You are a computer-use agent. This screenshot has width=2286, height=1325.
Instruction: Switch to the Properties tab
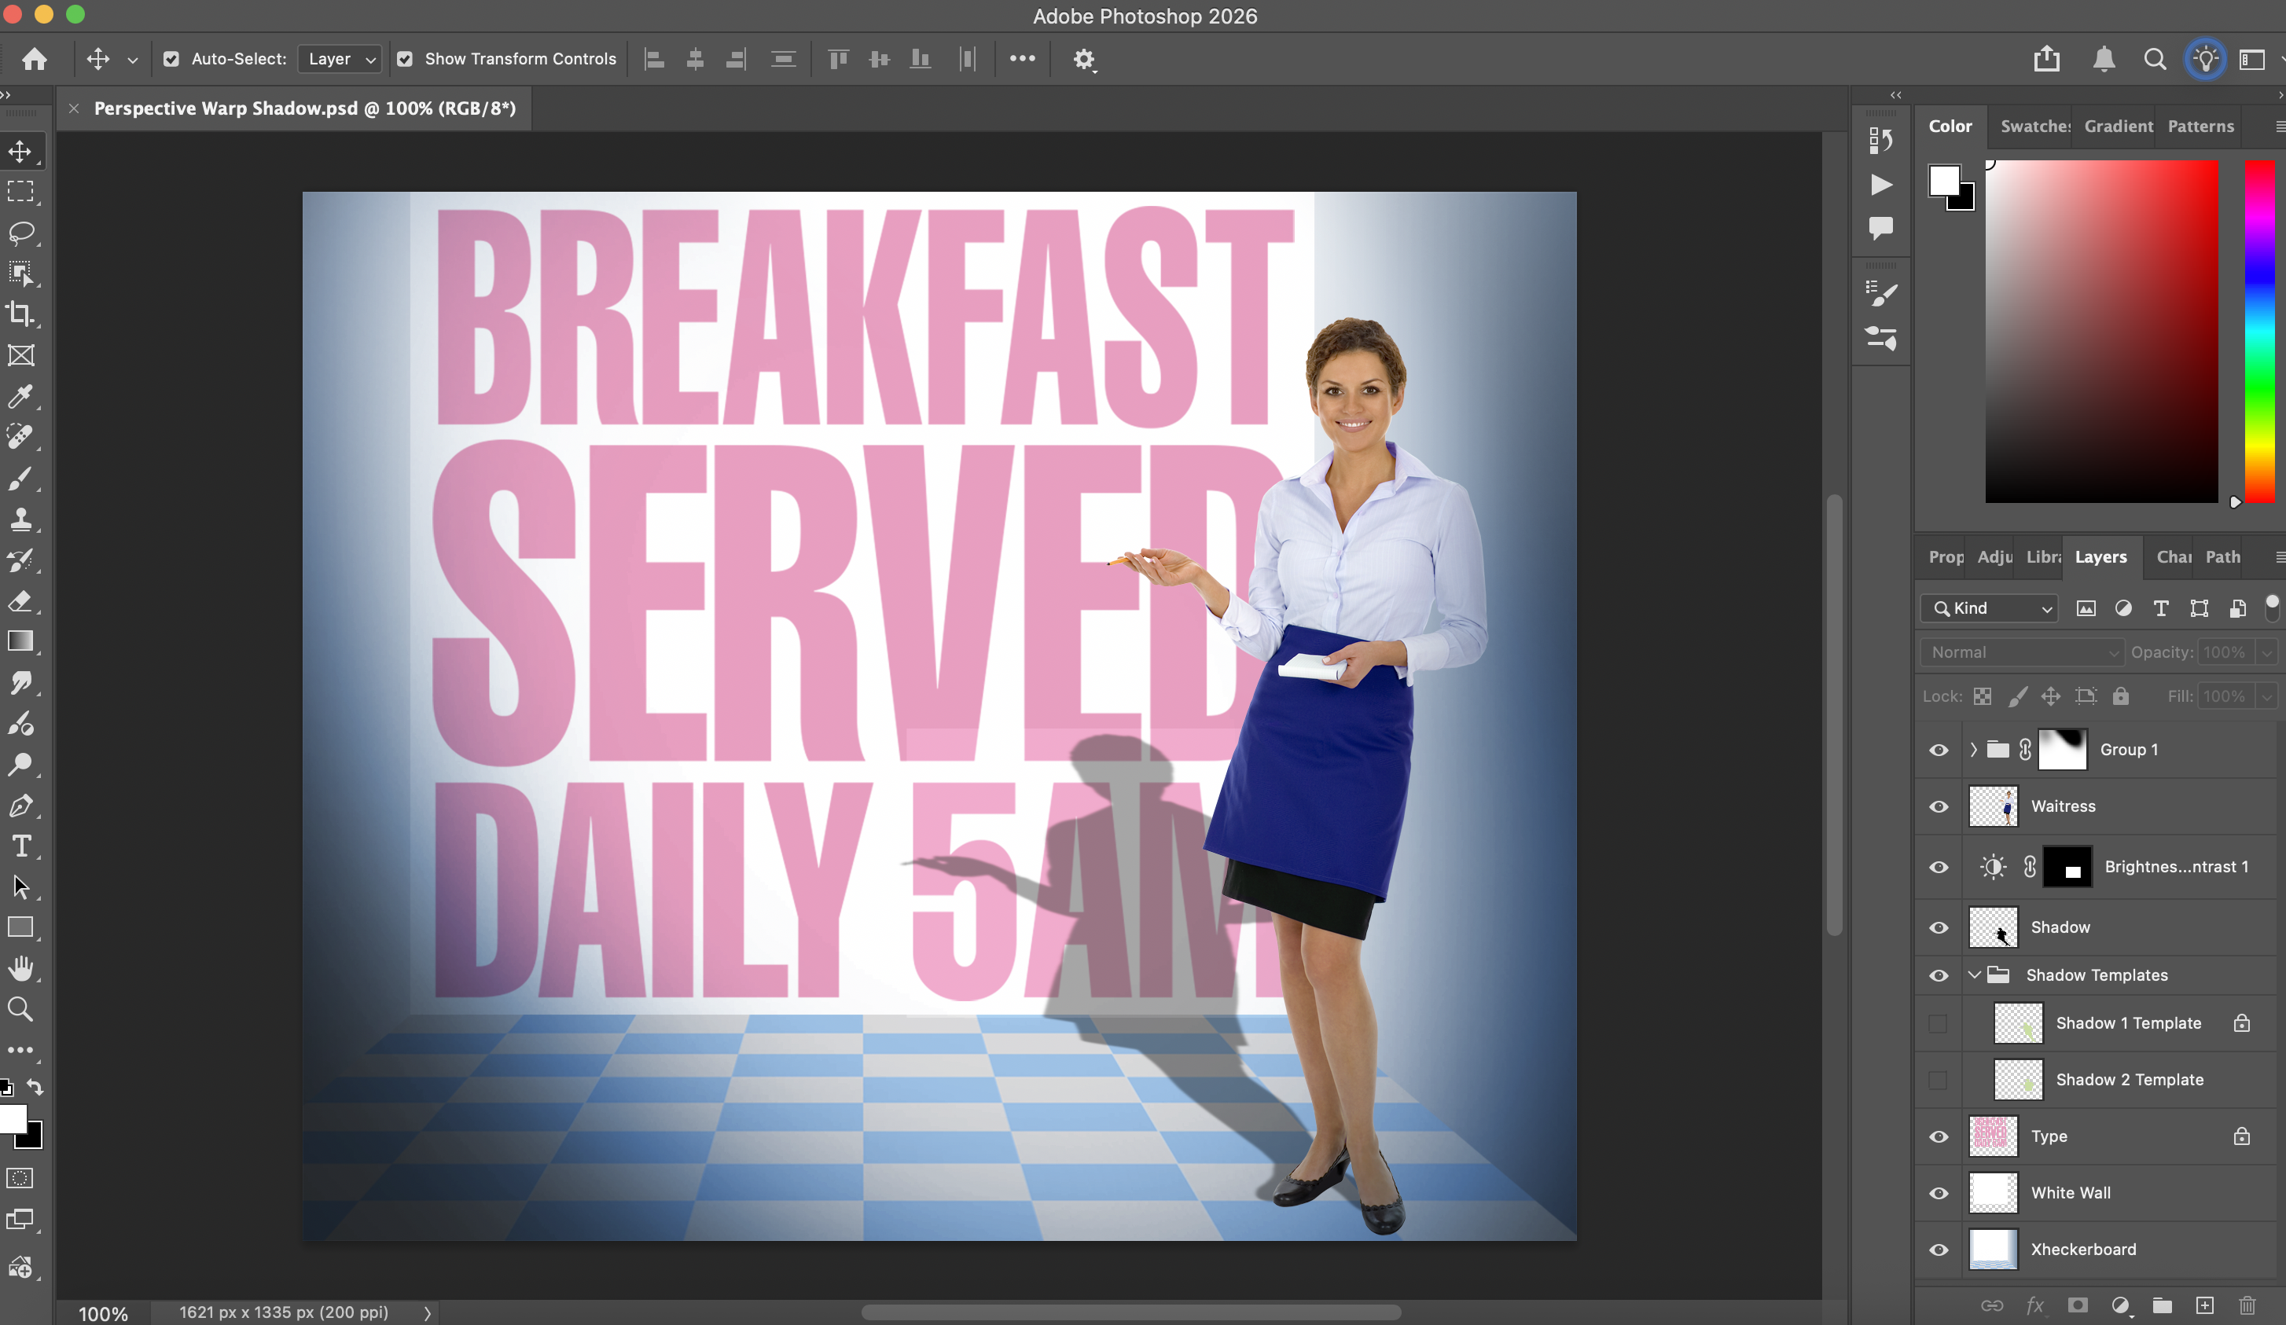point(1946,557)
